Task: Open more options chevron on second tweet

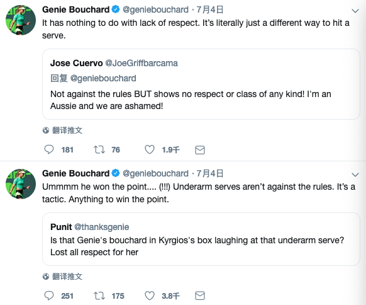Action: [355, 175]
